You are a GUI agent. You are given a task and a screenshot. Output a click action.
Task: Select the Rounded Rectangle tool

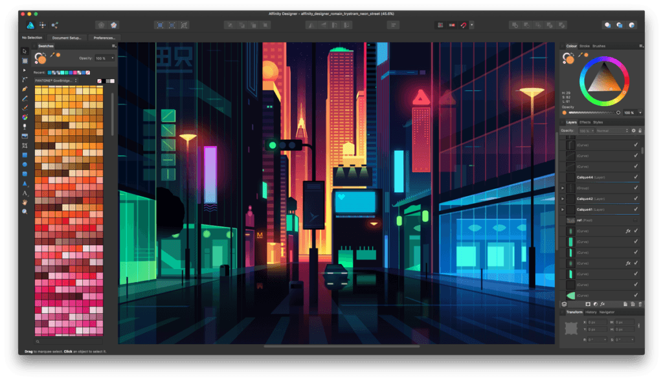[x=25, y=173]
